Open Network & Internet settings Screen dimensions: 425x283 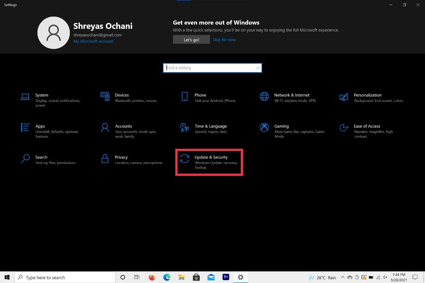pyautogui.click(x=288, y=98)
